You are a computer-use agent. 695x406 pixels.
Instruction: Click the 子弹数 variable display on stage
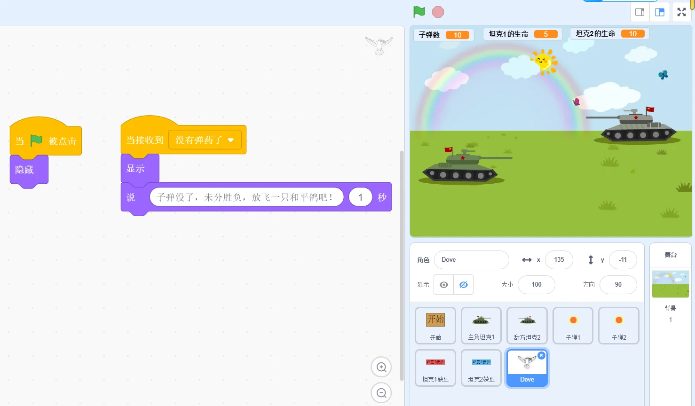[x=442, y=34]
